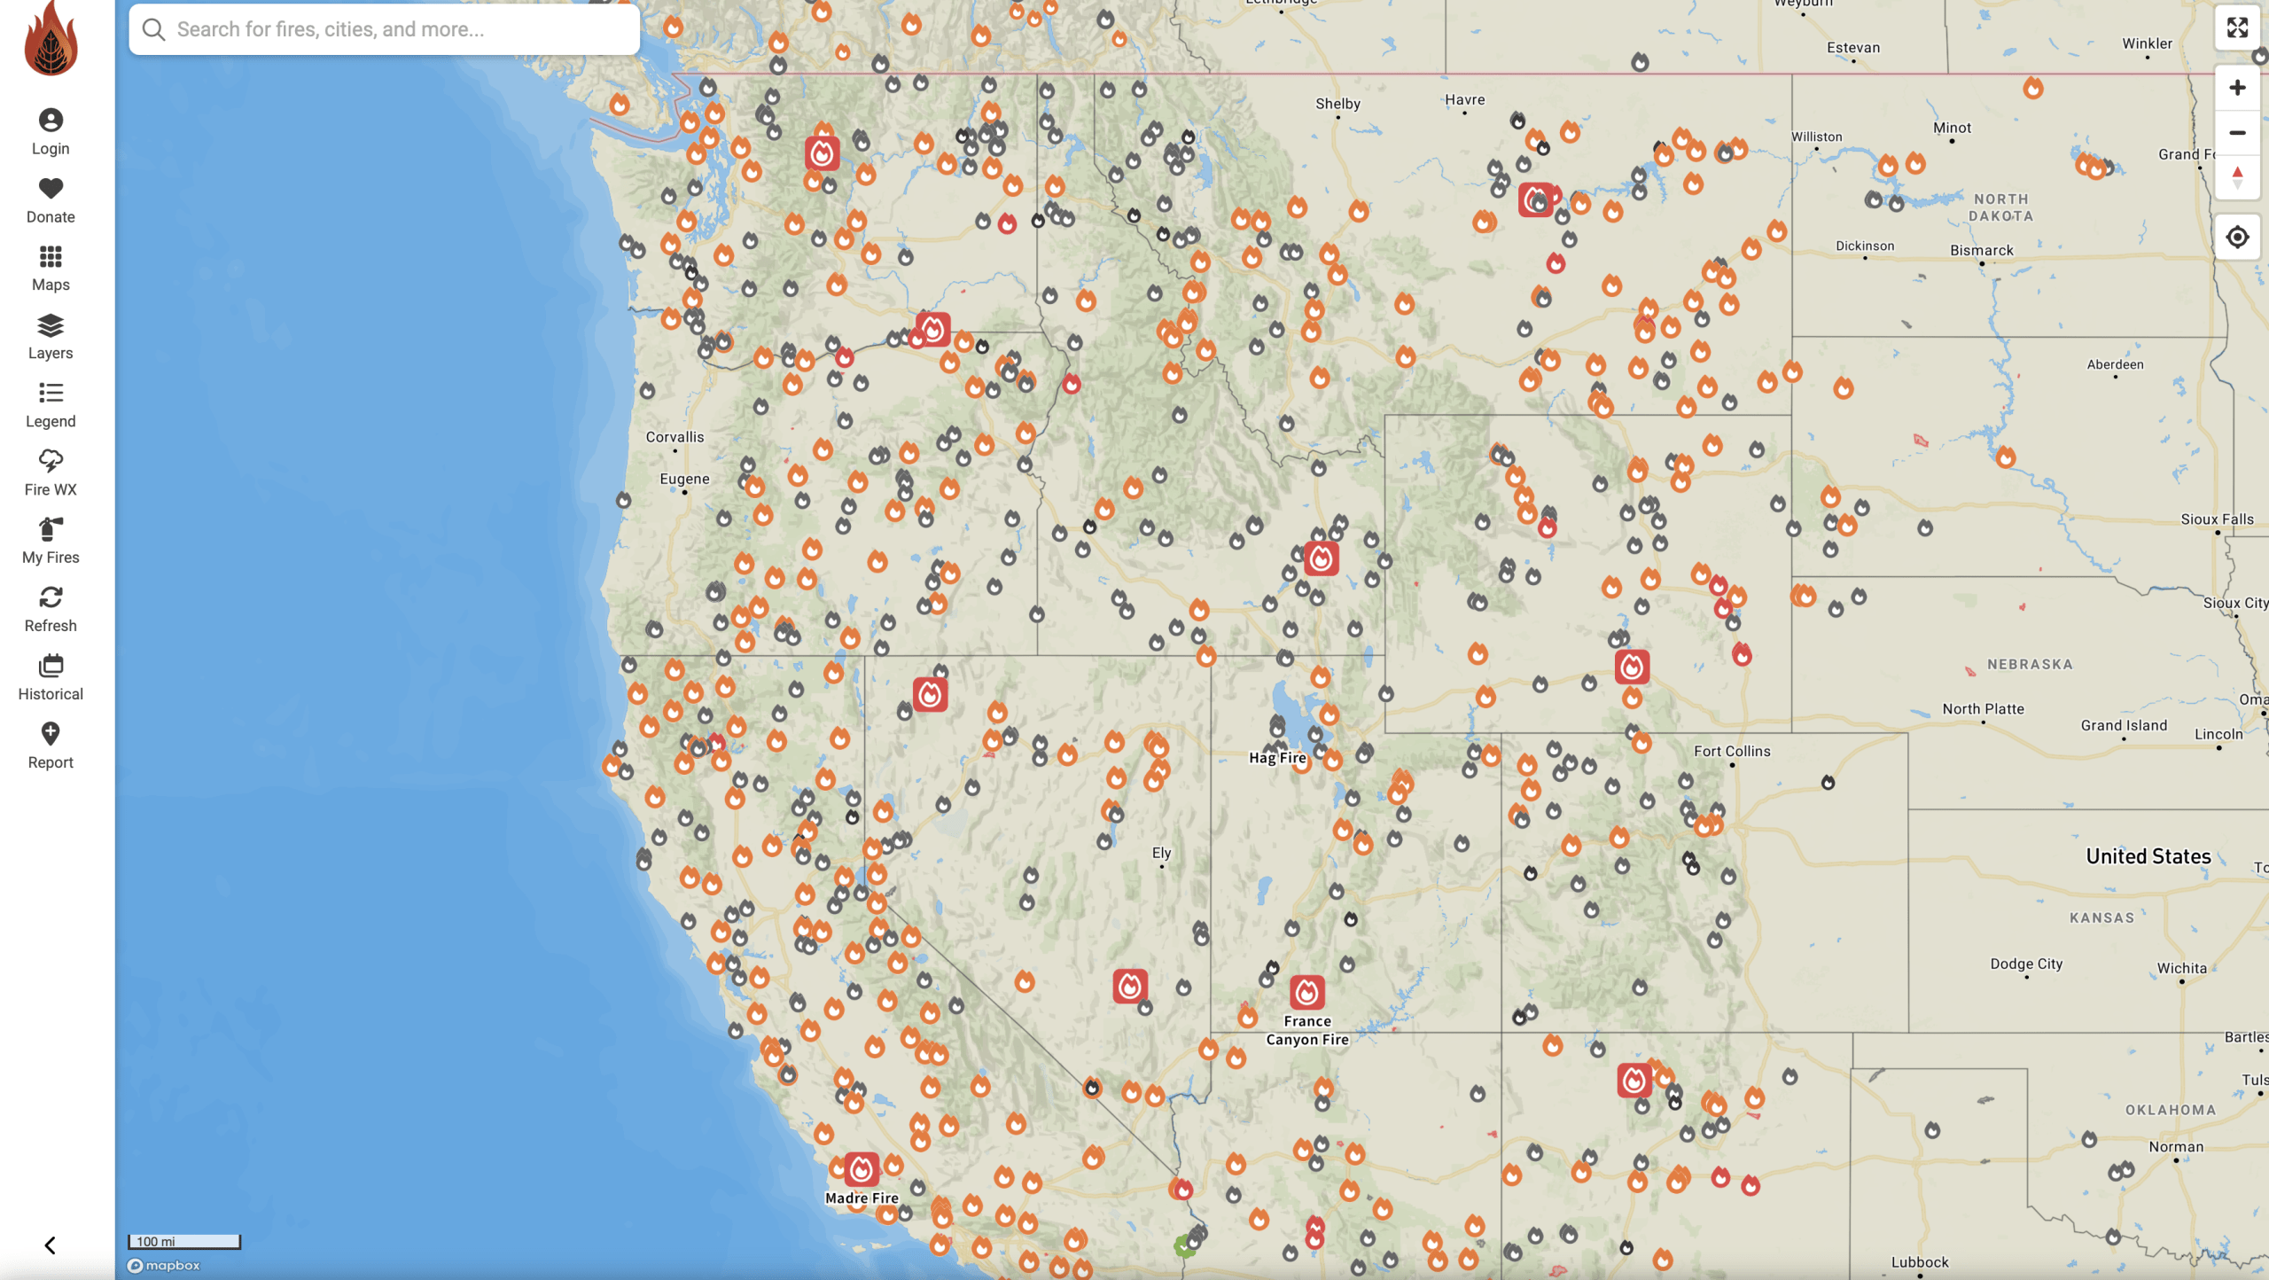Click the Eugene city label

tap(684, 479)
